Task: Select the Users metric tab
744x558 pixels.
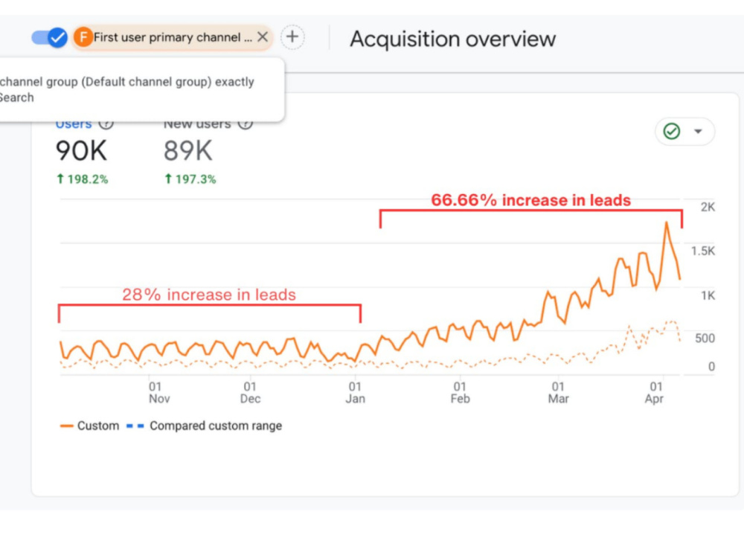Action: [x=74, y=124]
